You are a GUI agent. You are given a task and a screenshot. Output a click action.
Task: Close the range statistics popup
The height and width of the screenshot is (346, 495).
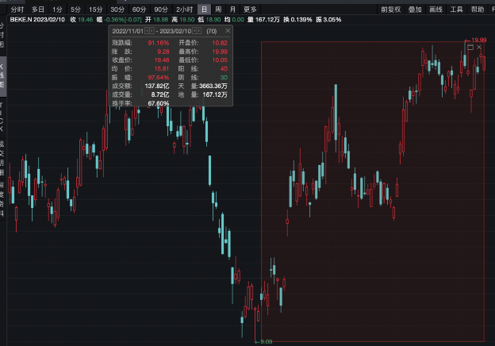tap(227, 29)
